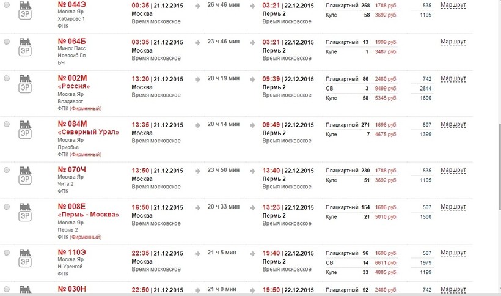Click Маршрут link in № 084М row
Screen dimensions: 501x296
point(453,124)
